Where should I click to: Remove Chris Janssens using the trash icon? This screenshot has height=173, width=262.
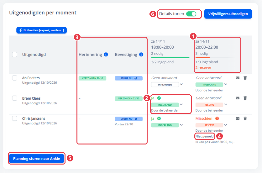[245, 118]
